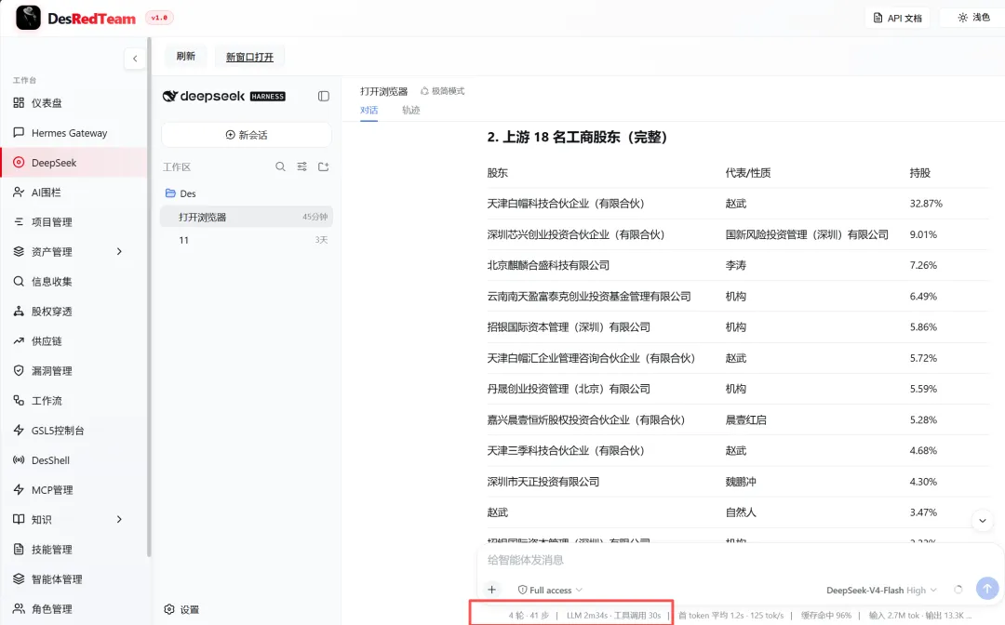Open the Full access permission dropdown
The image size is (1005, 625).
pyautogui.click(x=550, y=590)
